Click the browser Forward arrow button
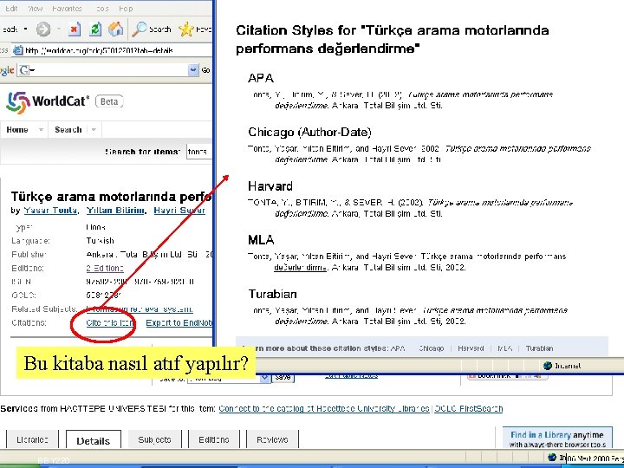This screenshot has width=624, height=468. (x=43, y=29)
